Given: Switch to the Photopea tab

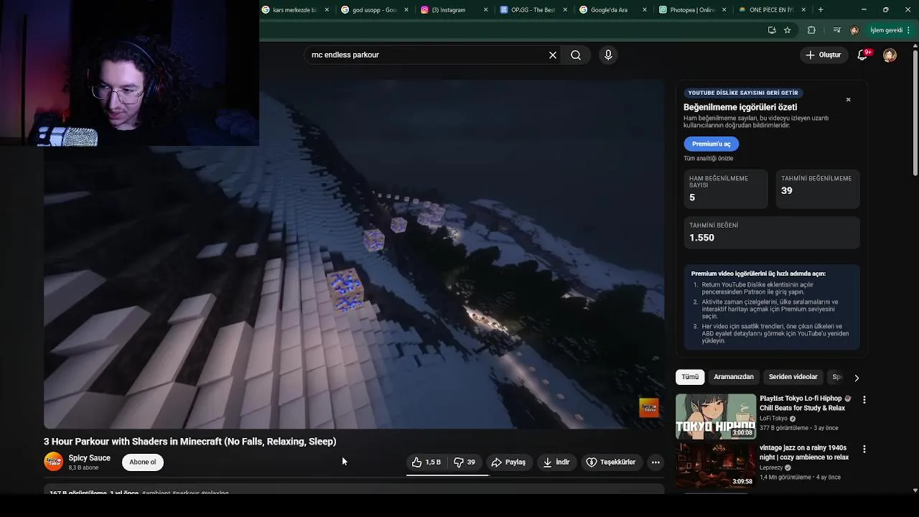Looking at the screenshot, I should 687,10.
